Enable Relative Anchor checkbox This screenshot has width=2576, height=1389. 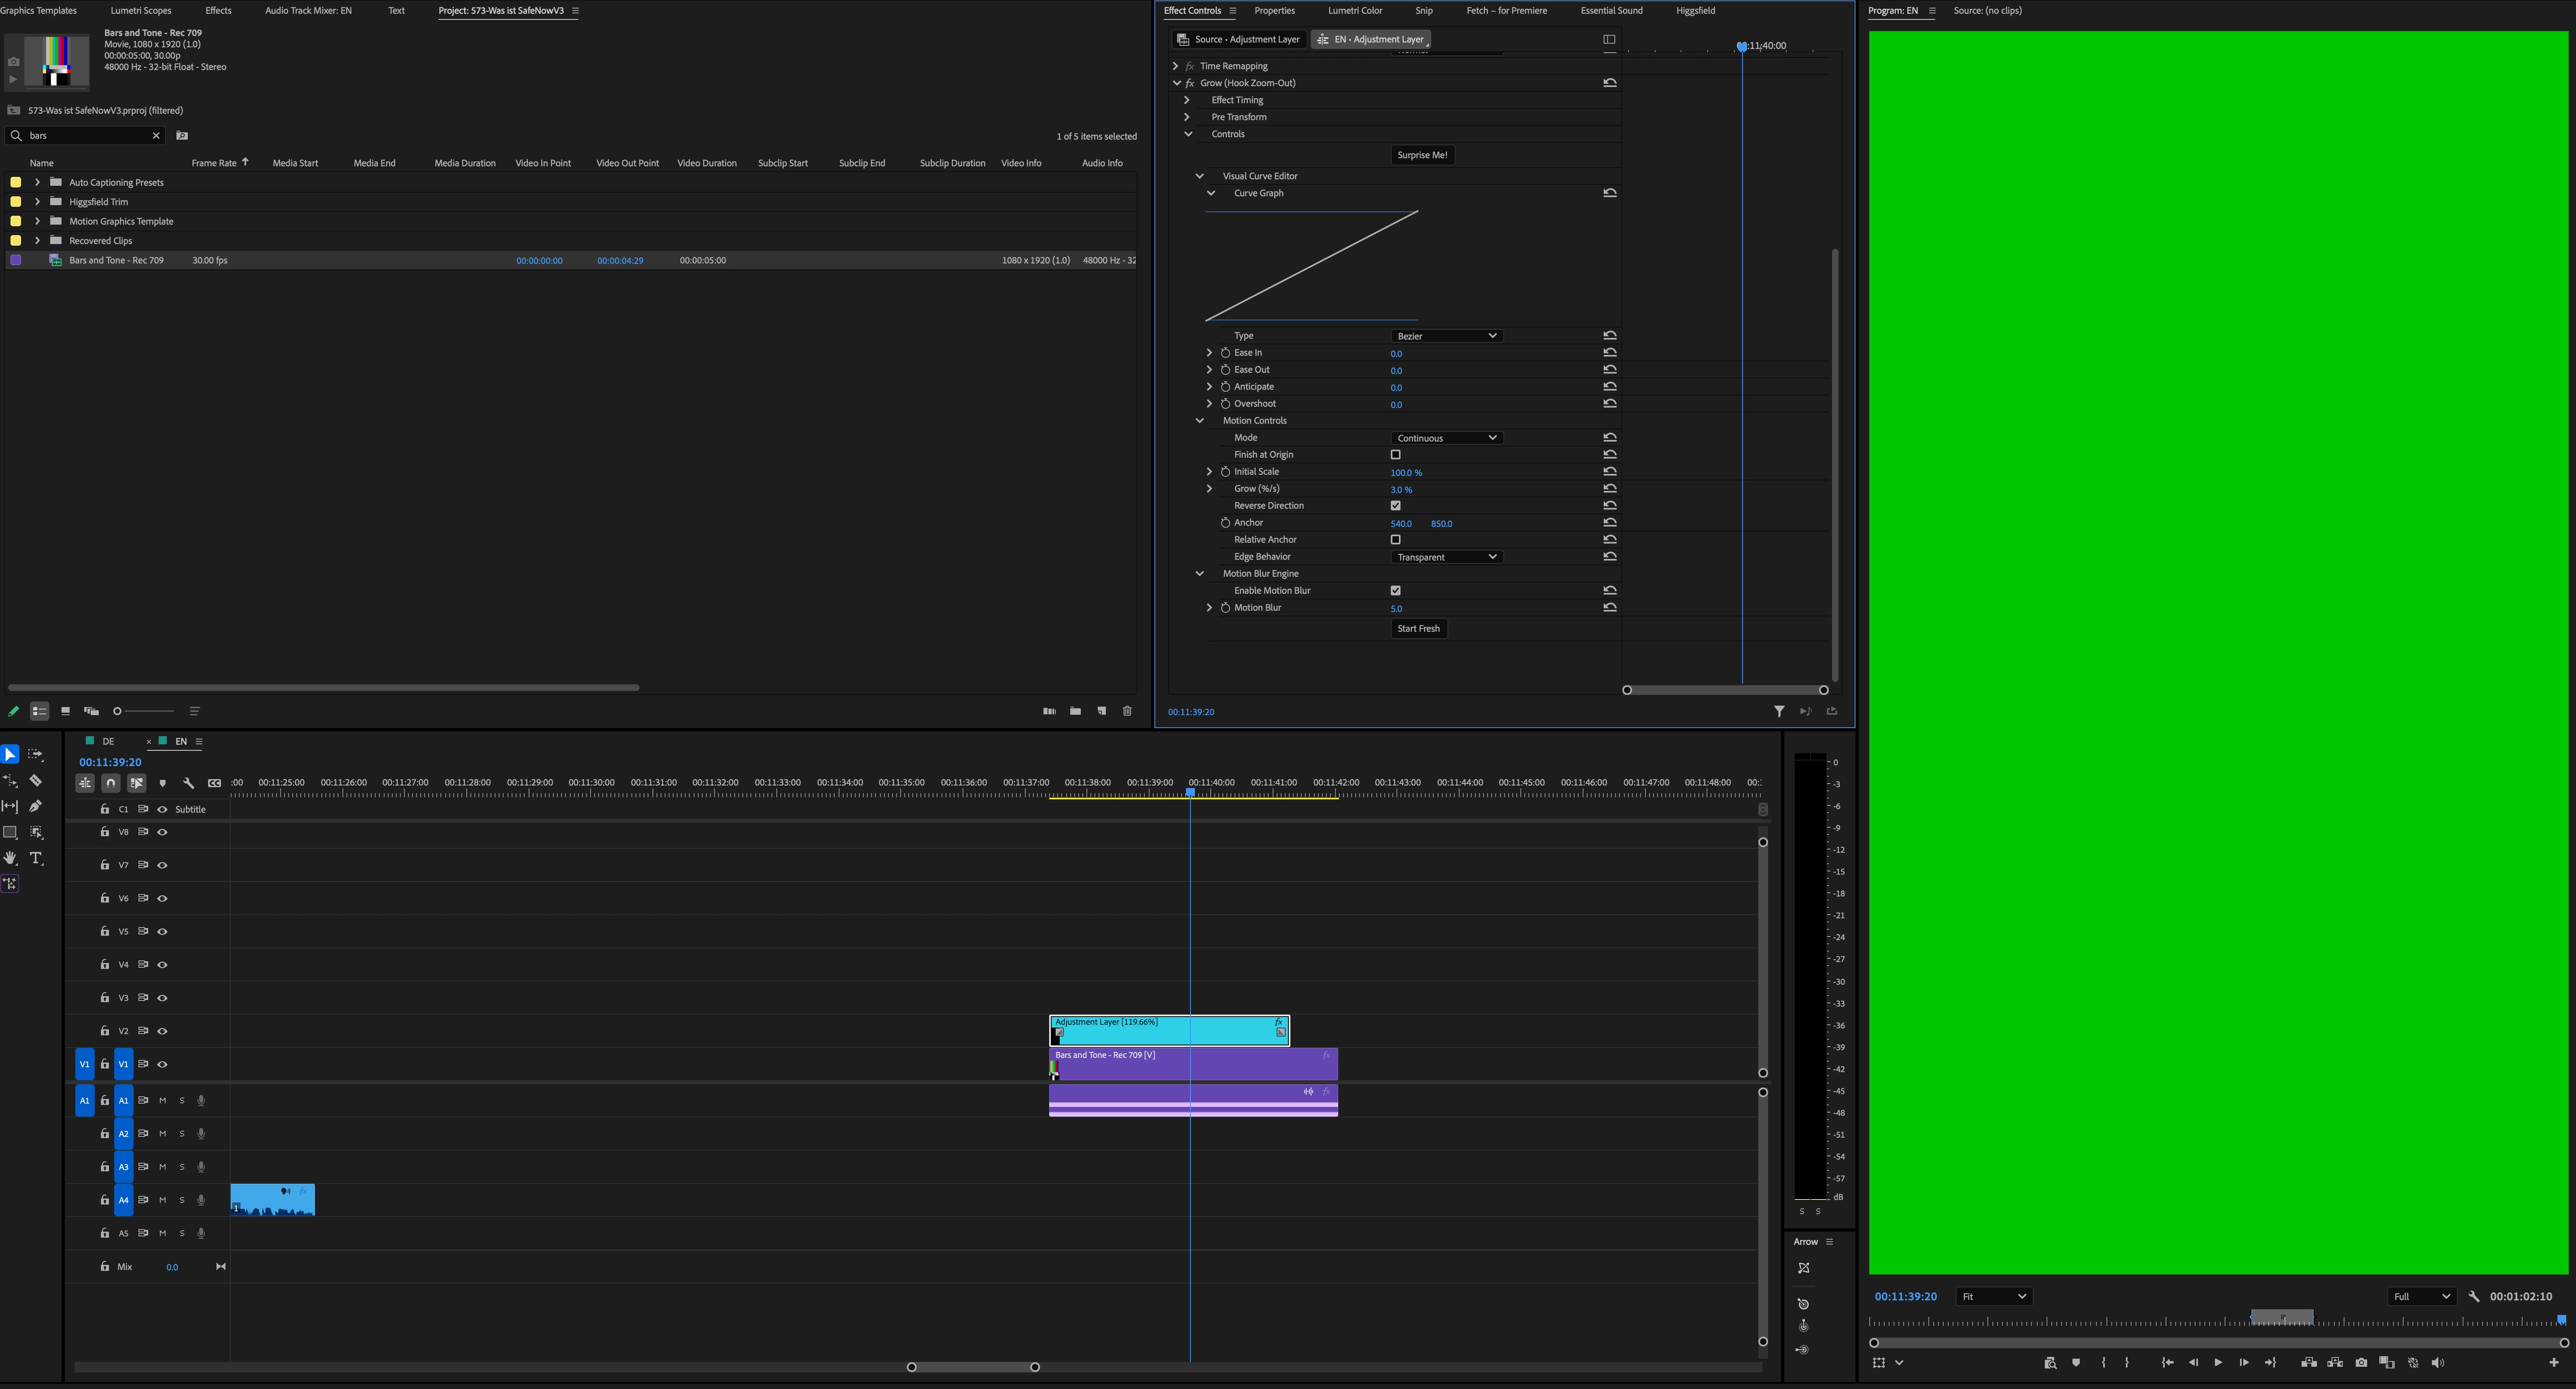coord(1396,540)
